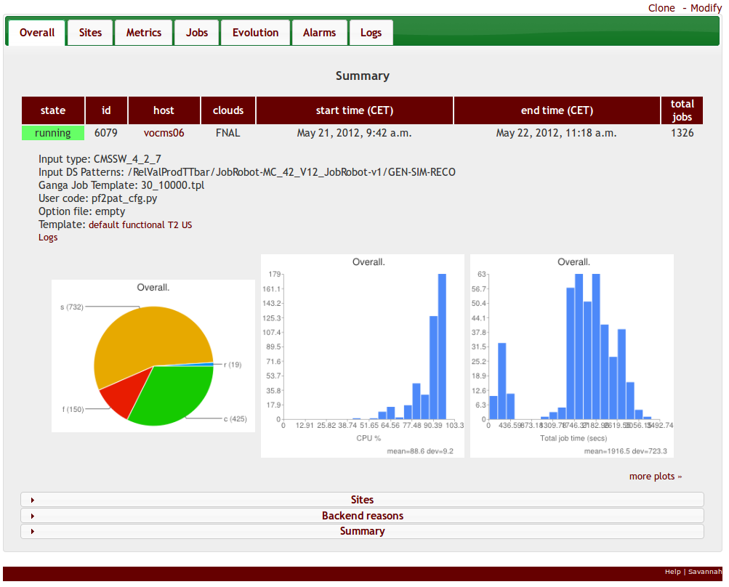Viewport: 729px width, 587px height.
Task: Expand the Backend reasons section
Action: [362, 515]
